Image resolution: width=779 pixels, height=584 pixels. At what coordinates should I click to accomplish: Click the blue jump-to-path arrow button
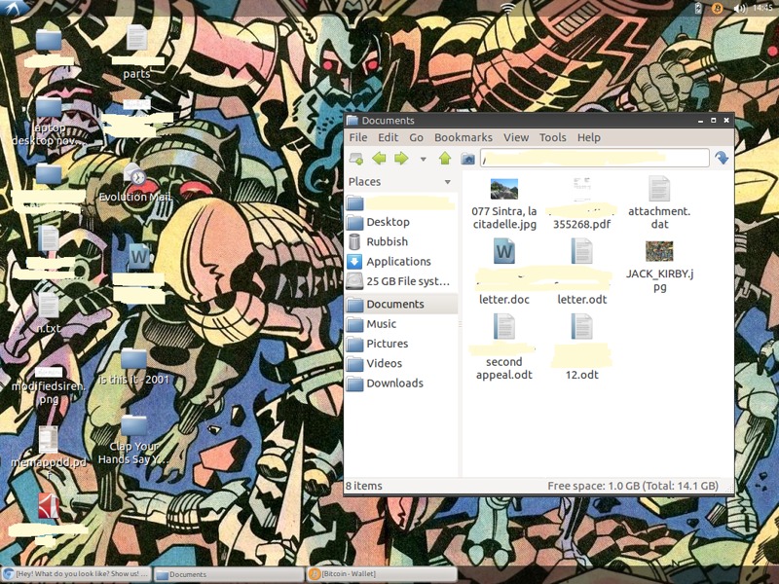pyautogui.click(x=722, y=158)
